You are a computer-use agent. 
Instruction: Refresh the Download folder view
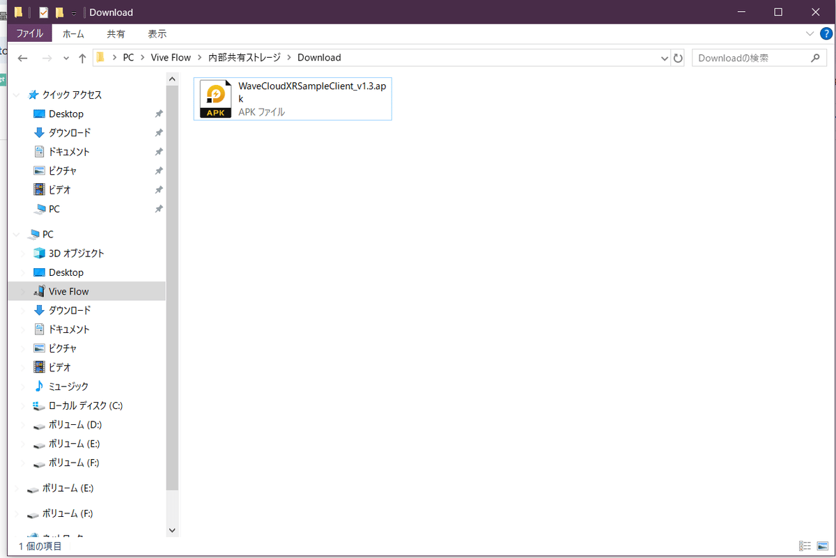click(x=679, y=58)
